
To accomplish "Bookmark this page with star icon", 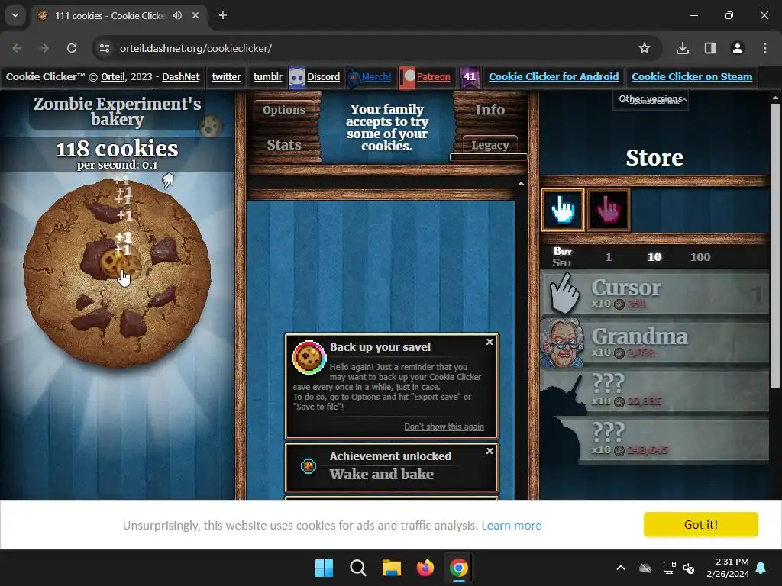I will pyautogui.click(x=645, y=48).
